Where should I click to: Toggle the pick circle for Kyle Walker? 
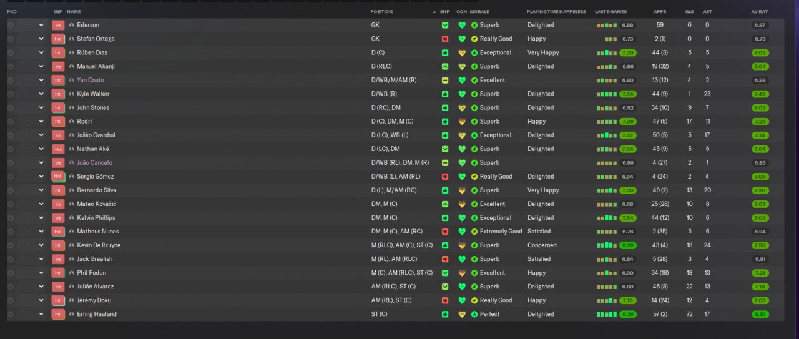[11, 94]
